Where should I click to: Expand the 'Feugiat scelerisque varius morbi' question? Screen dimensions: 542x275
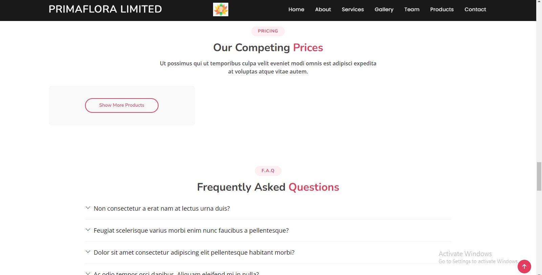pyautogui.click(x=191, y=230)
